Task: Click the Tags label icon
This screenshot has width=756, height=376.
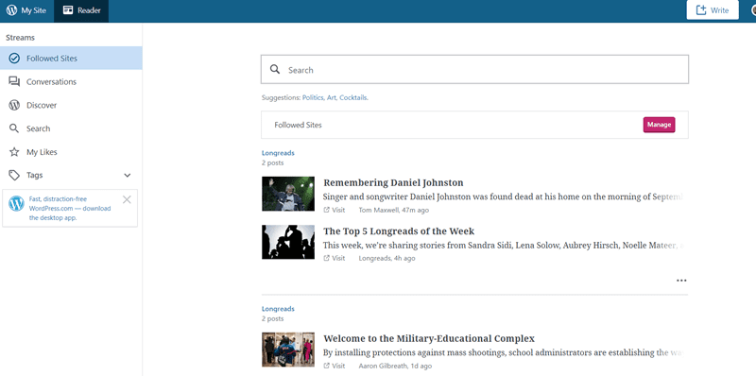Action: coord(14,175)
